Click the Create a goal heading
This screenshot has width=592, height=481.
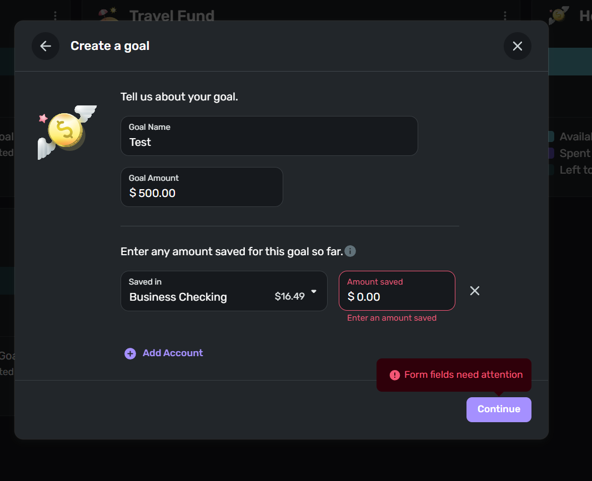110,46
